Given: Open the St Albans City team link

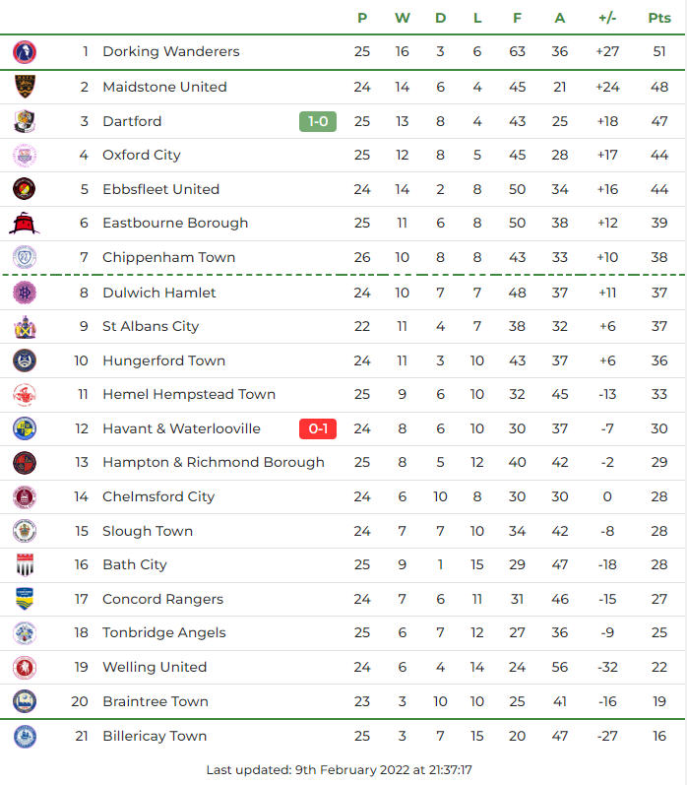Looking at the screenshot, I should (x=151, y=326).
